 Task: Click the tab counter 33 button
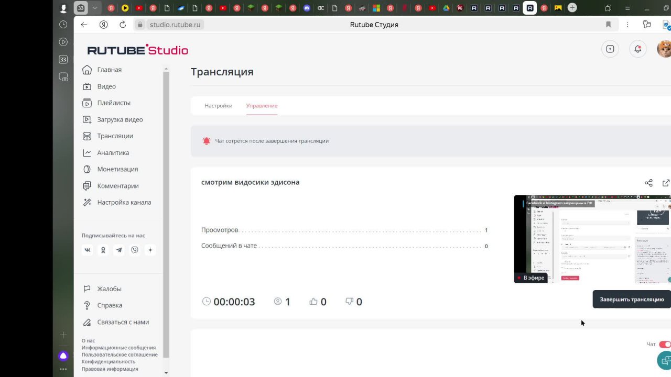81,8
